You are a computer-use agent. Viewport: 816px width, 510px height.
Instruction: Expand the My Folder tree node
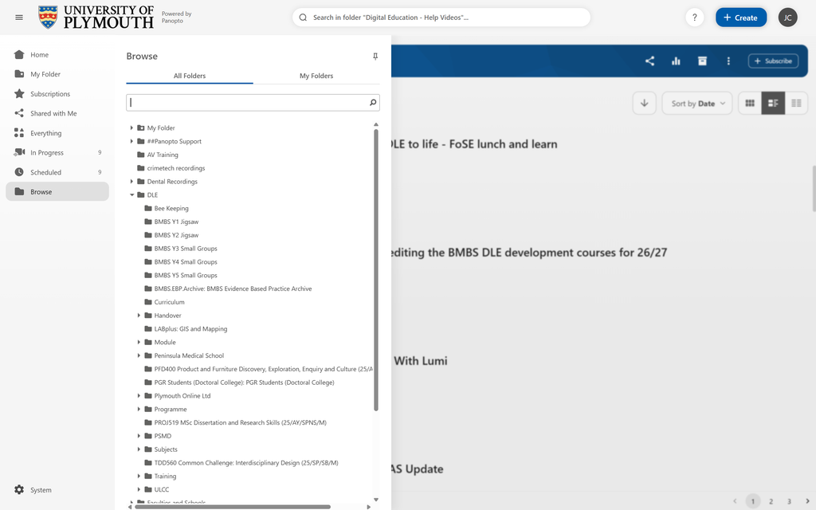pyautogui.click(x=131, y=127)
